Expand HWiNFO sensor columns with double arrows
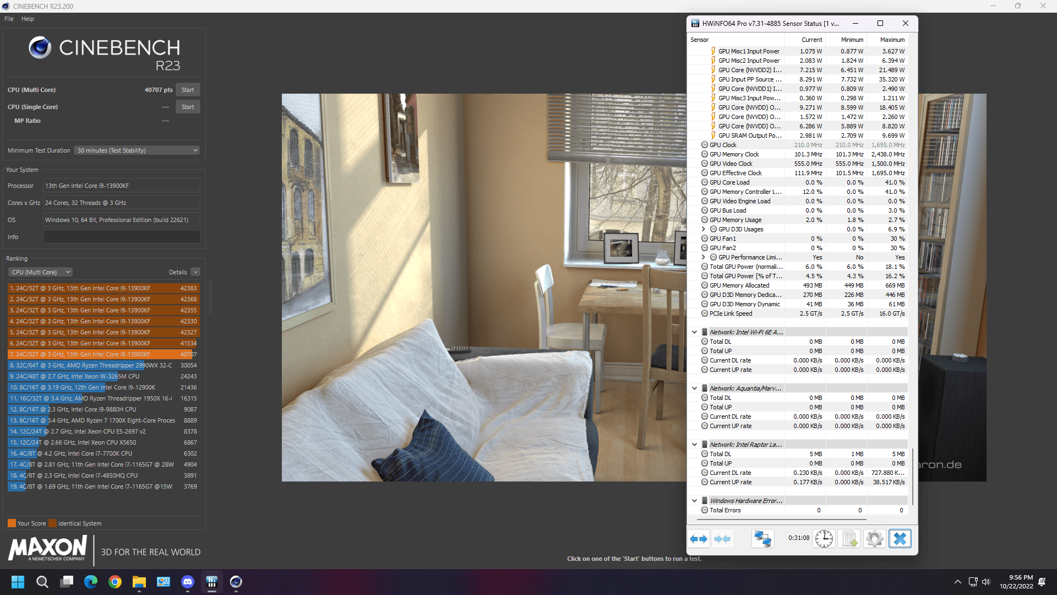 click(x=699, y=539)
